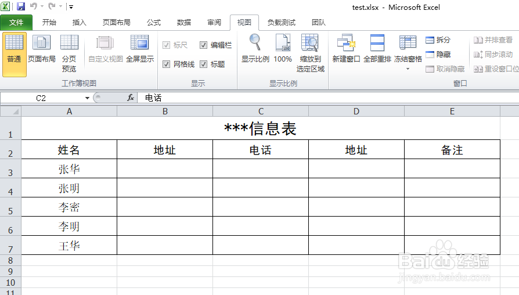Click 缩放到选定区域 zoom to selection
The width and height of the screenshot is (519, 295).
pyautogui.click(x=310, y=53)
